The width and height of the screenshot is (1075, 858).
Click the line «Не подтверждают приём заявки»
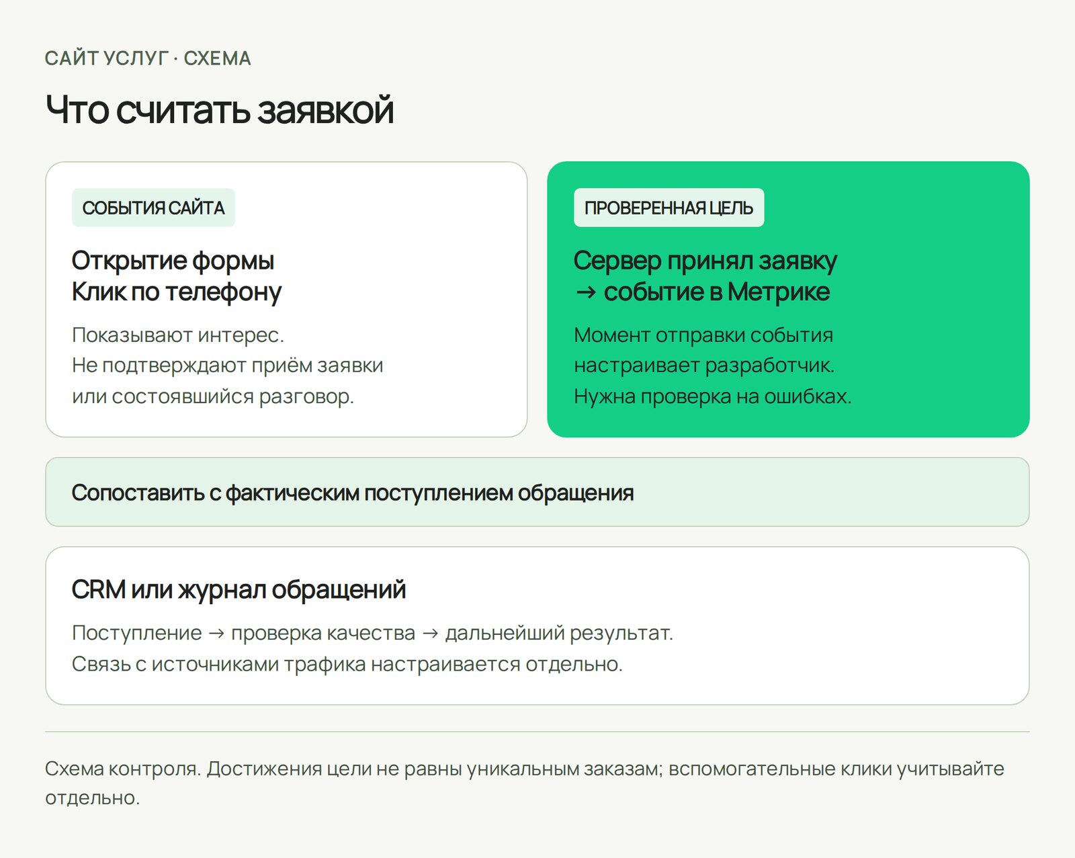[x=228, y=366]
